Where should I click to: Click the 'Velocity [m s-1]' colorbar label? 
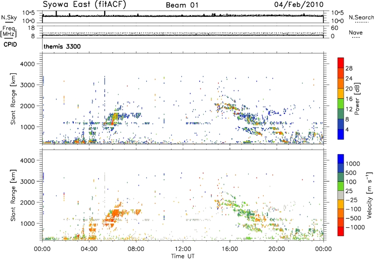pos(369,195)
